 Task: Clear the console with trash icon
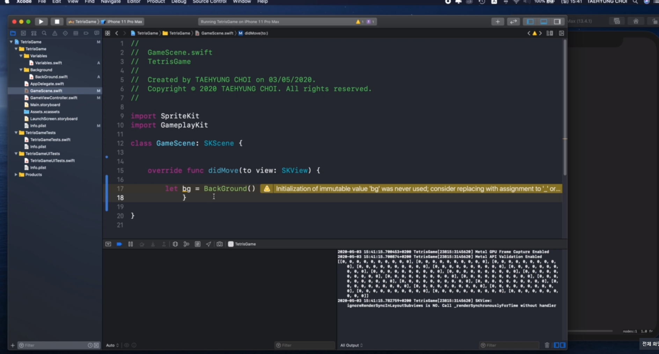[547, 345]
